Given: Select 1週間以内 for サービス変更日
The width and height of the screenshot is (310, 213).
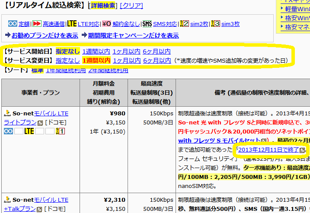Looking at the screenshot, I should (96, 60).
